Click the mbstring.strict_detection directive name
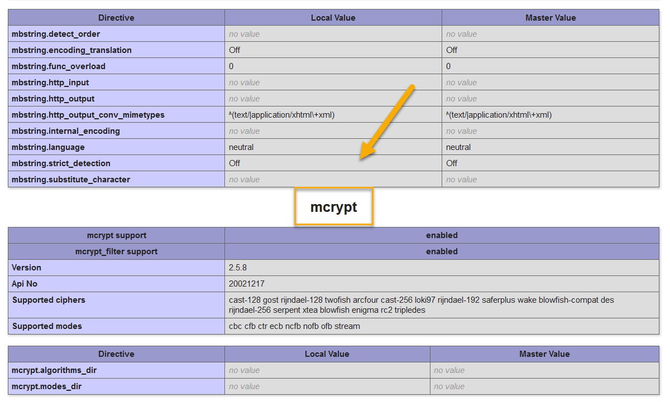This screenshot has height=402, width=670. click(x=61, y=163)
